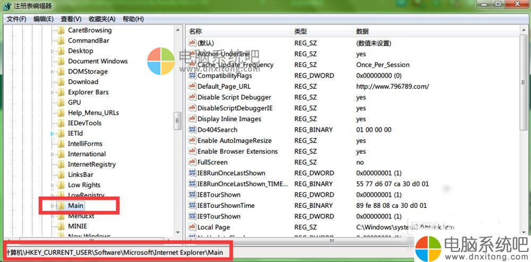This screenshot has width=531, height=262.
Task: Click the registry editor title bar icon
Action: (7, 6)
